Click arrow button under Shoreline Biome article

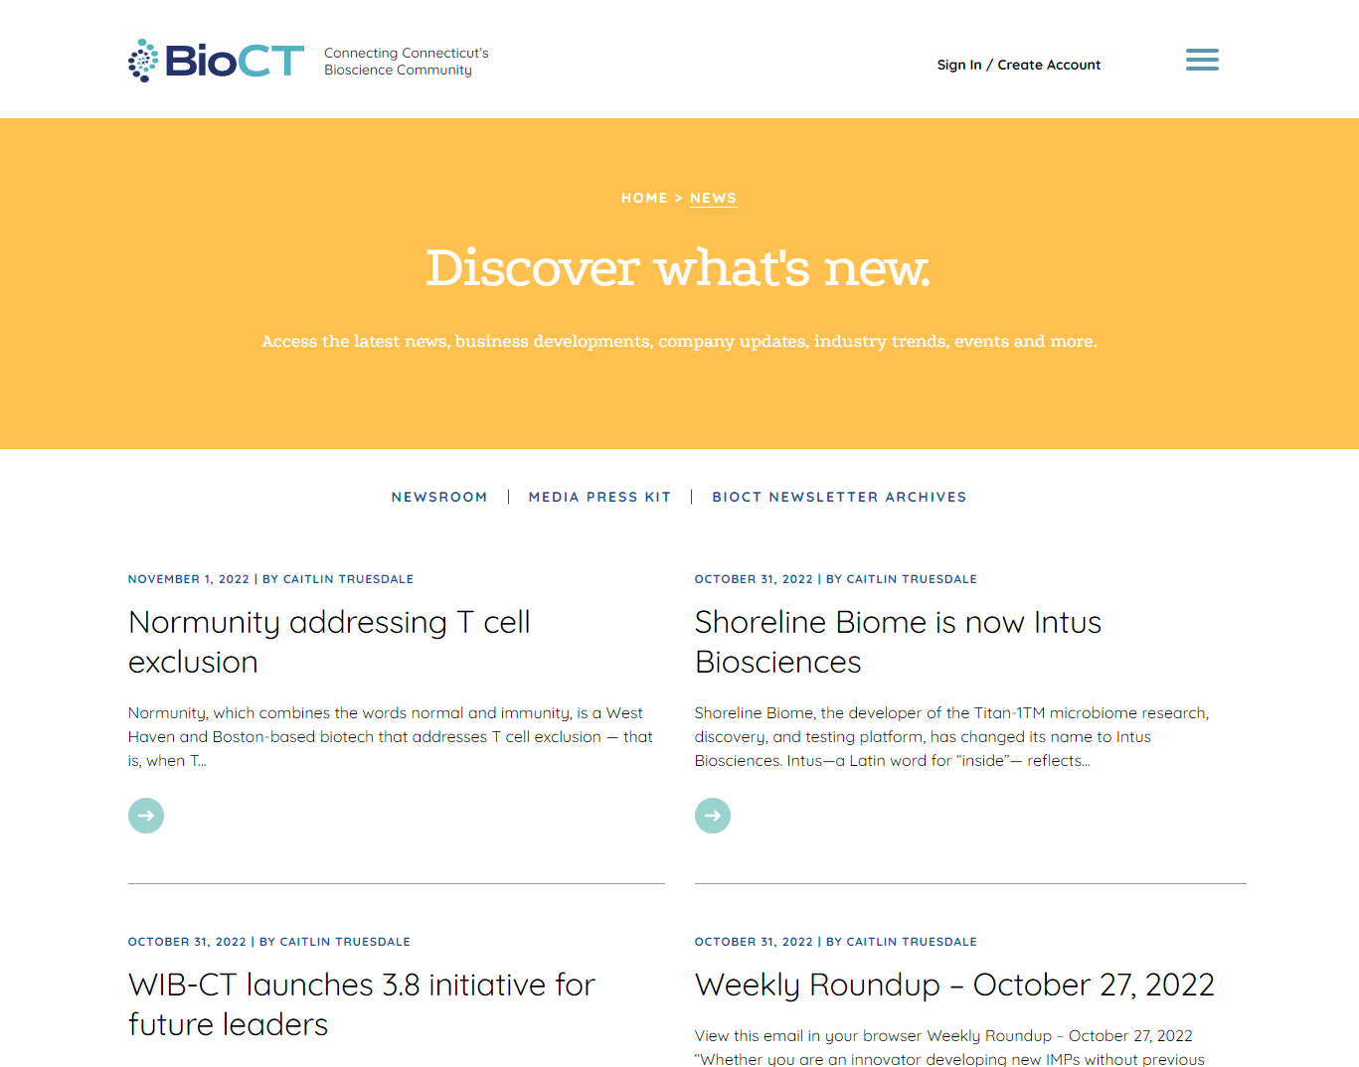713,816
